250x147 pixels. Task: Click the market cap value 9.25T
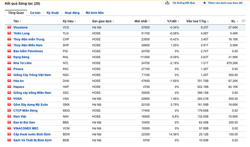[204, 27]
